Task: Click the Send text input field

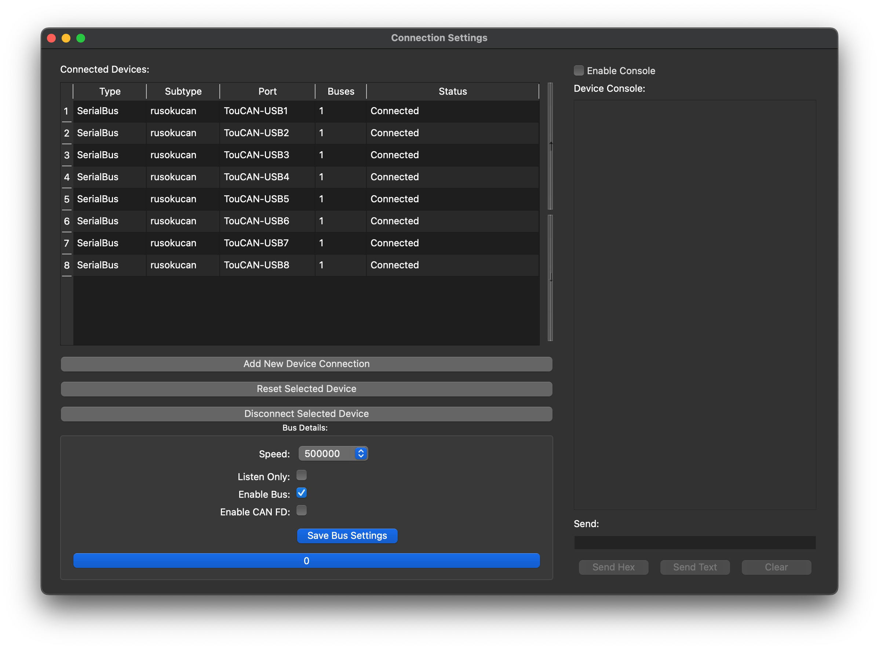Action: (694, 543)
